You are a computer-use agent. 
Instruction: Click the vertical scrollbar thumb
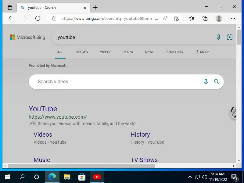click(x=239, y=37)
